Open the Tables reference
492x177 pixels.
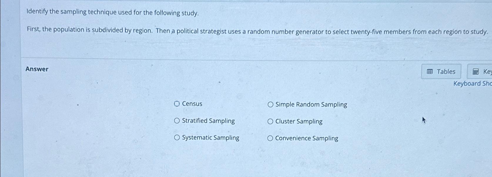click(441, 71)
